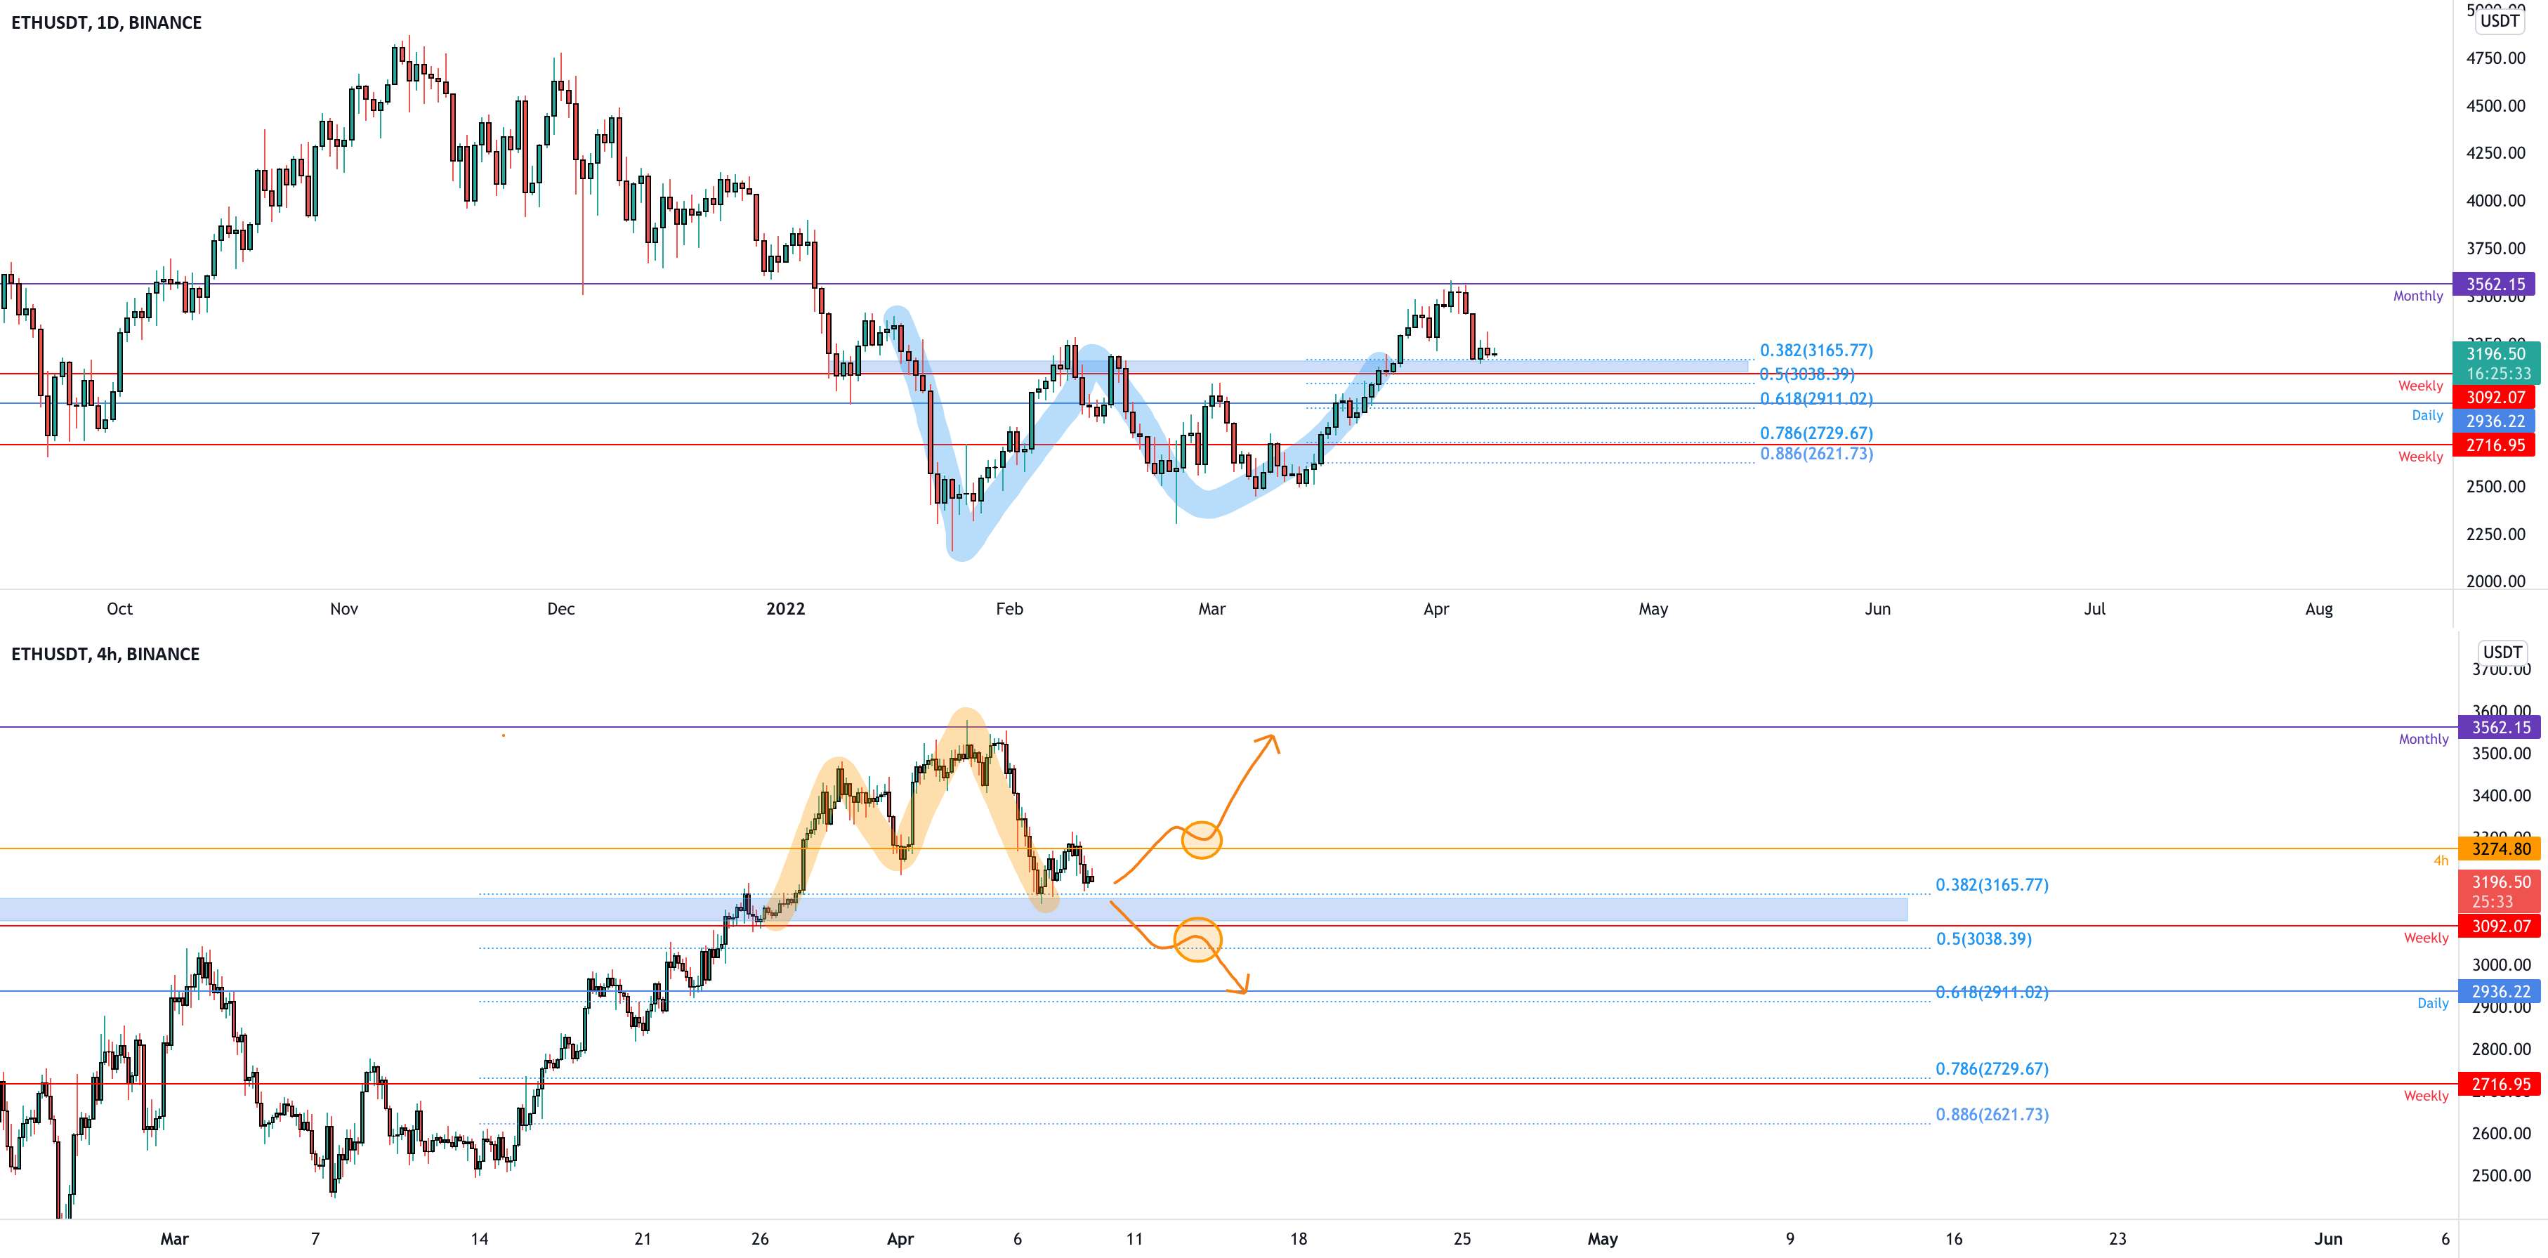Viewport: 2548px width, 1258px height.
Task: Click the 3274.80 4h price tag on lower chart
Action: pos(2500,849)
